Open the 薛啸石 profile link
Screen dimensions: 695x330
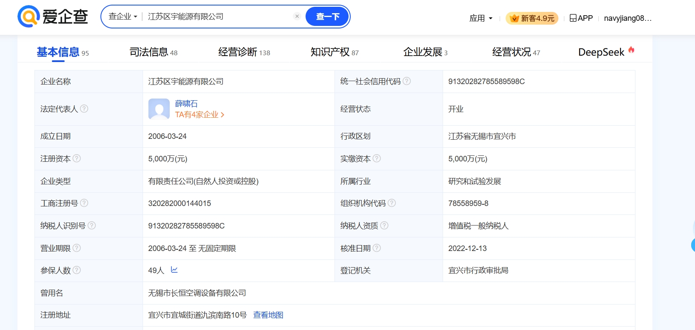pos(186,104)
